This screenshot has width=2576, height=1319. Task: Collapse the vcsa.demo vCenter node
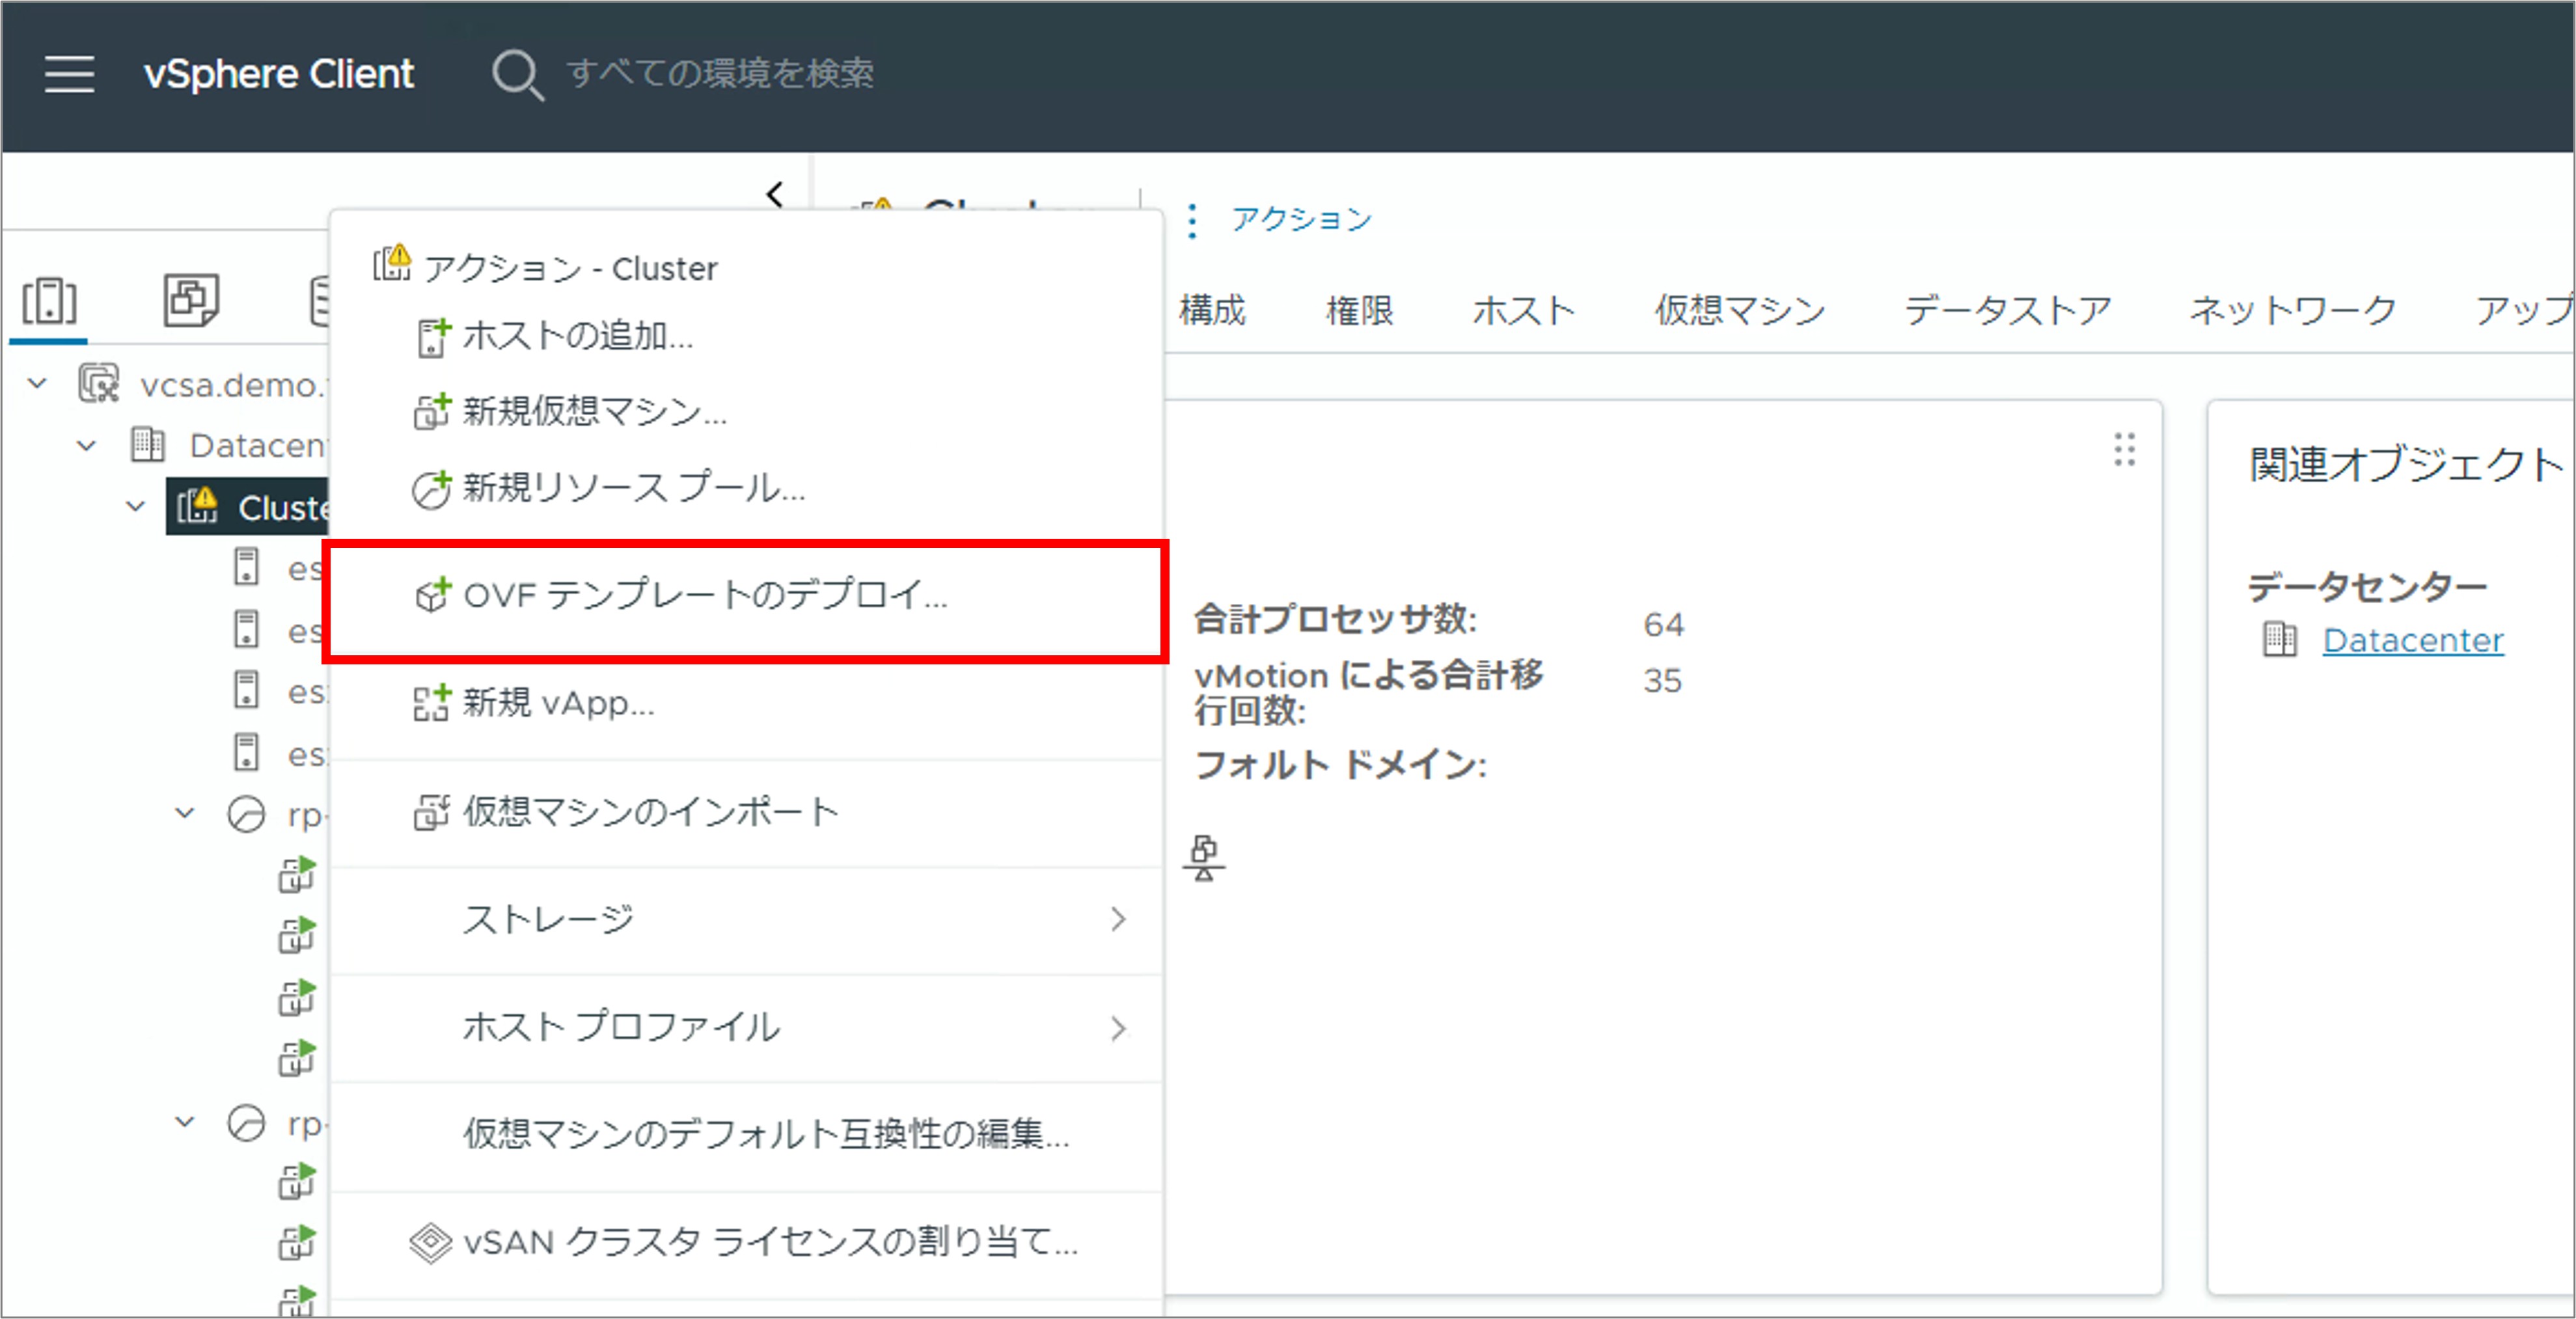point(38,384)
